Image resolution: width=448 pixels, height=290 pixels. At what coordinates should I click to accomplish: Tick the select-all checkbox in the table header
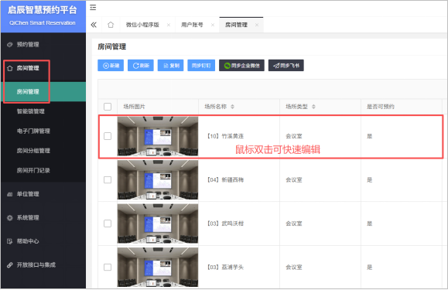108,107
